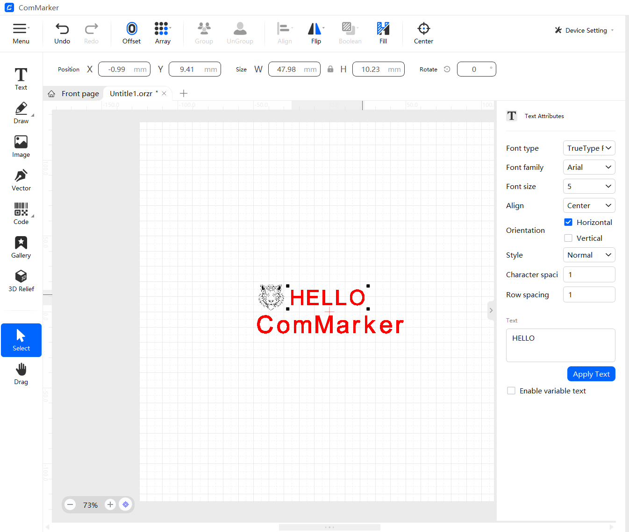Image resolution: width=629 pixels, height=532 pixels.
Task: Open the Style dropdown showing Normal
Action: click(x=589, y=255)
